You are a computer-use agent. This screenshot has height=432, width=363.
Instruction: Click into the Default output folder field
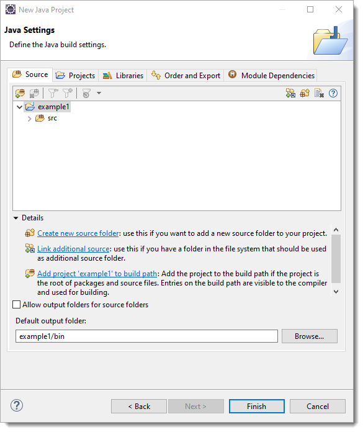[146, 336]
